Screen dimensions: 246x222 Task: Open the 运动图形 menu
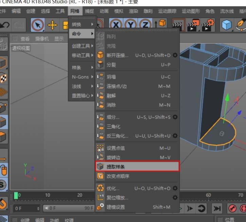191,11
